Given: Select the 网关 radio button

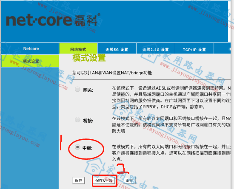Looking at the screenshot, I should [77, 89].
